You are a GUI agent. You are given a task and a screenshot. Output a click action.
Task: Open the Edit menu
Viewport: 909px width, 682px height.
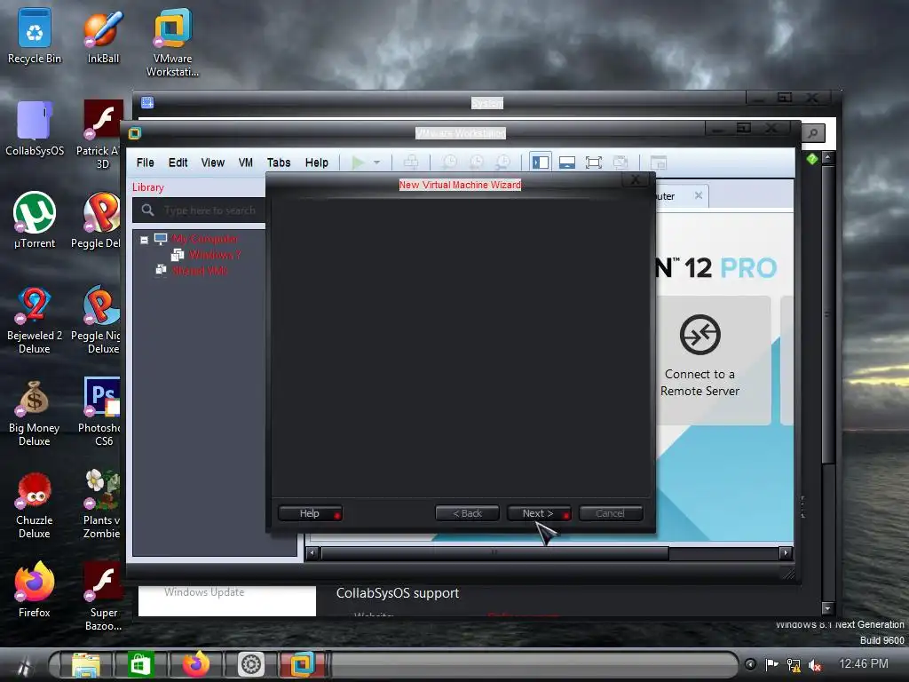178,163
